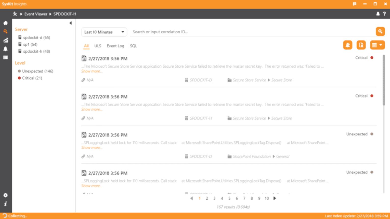Viewport: 390px width, 219px height.
Task: Click the Last Index Update status text
Action: click(356, 216)
